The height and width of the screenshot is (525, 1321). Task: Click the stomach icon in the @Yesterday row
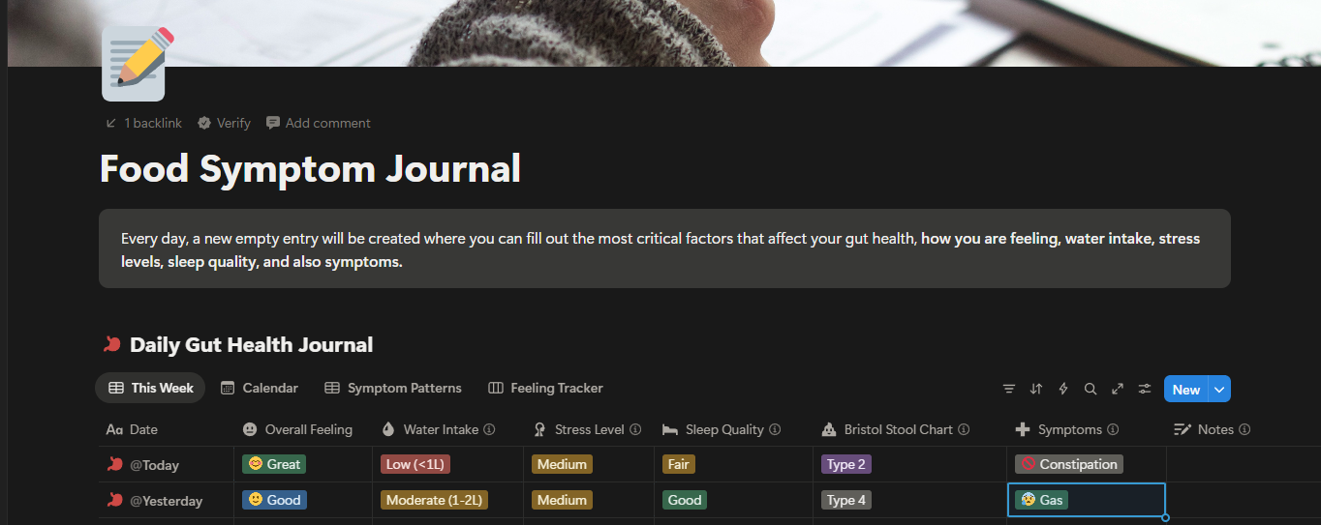pyautogui.click(x=115, y=500)
